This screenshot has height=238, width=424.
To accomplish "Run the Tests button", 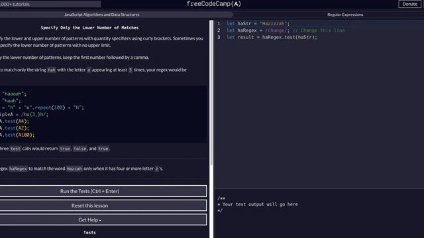I will (x=103, y=191).
